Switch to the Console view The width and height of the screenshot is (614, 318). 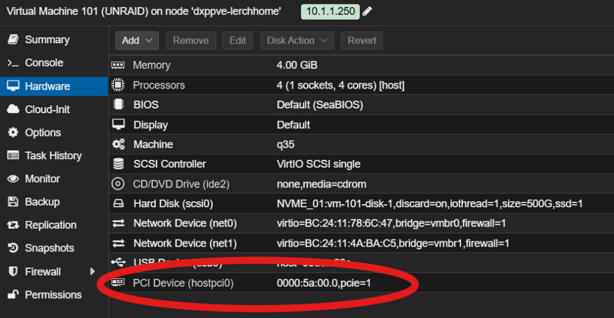point(44,63)
